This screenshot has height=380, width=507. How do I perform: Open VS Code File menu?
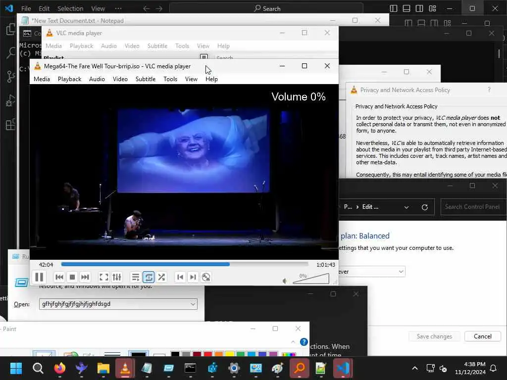[26, 8]
